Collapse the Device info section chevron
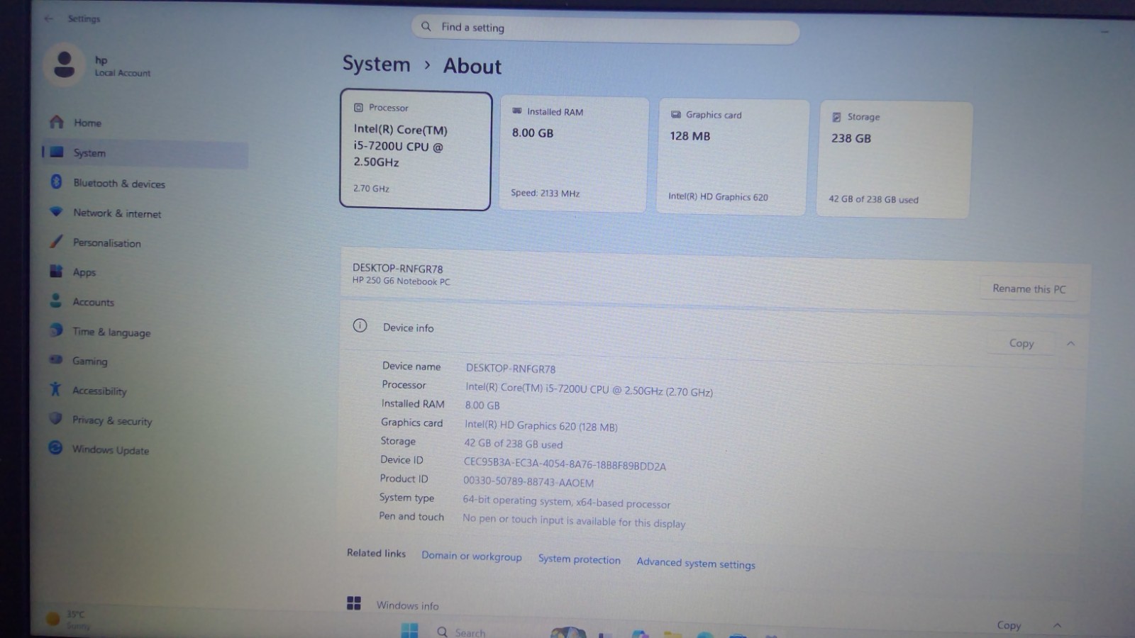This screenshot has width=1135, height=638. (1070, 344)
